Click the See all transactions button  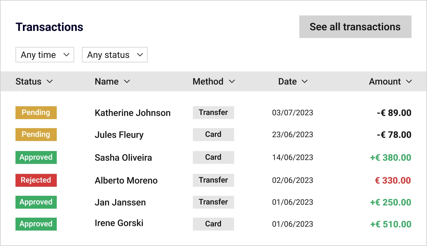(355, 27)
